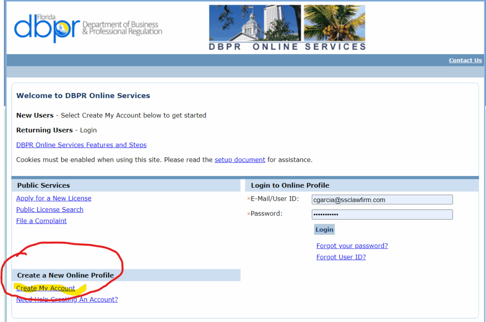Click the DBPR Online Services banner title
Image resolution: width=486 pixels, height=322 pixels.
click(x=287, y=46)
